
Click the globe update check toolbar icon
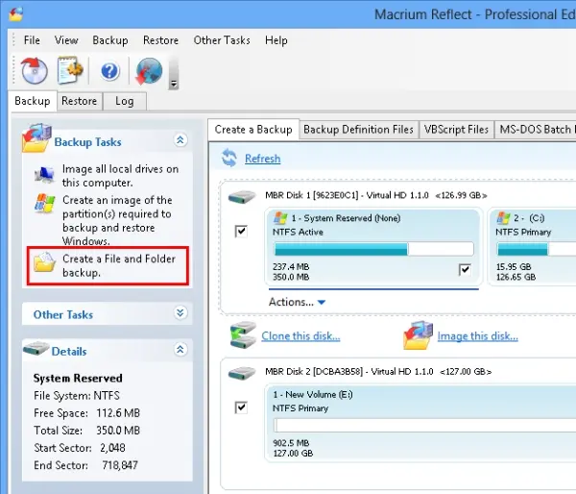(149, 70)
